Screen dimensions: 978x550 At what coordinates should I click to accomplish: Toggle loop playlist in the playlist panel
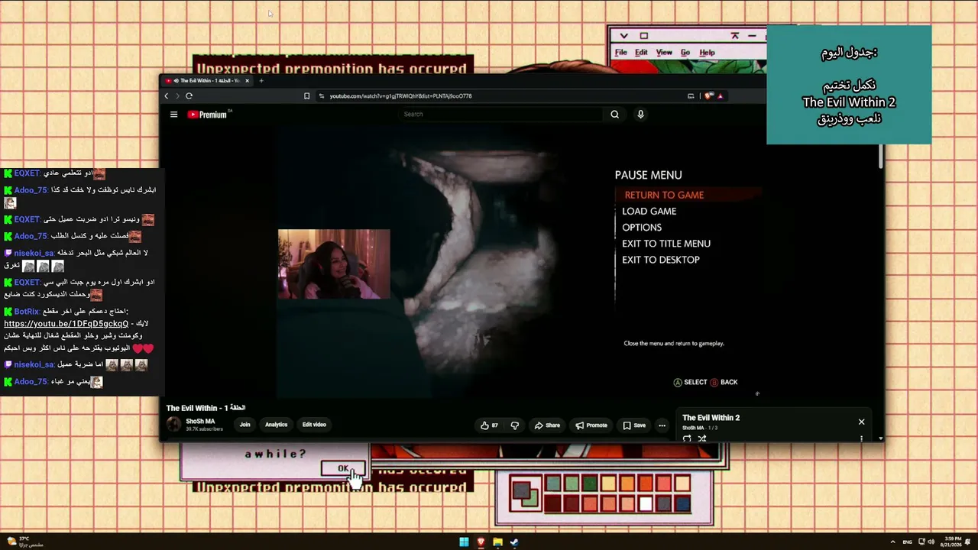point(687,438)
